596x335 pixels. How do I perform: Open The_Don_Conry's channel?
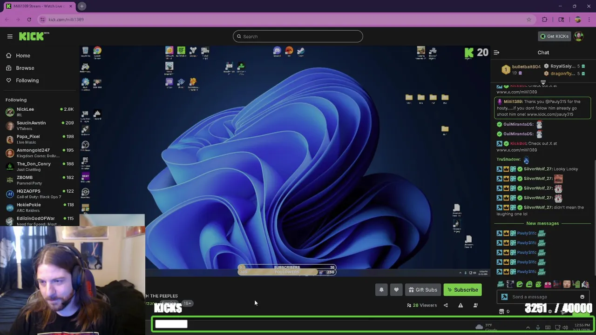click(40, 167)
